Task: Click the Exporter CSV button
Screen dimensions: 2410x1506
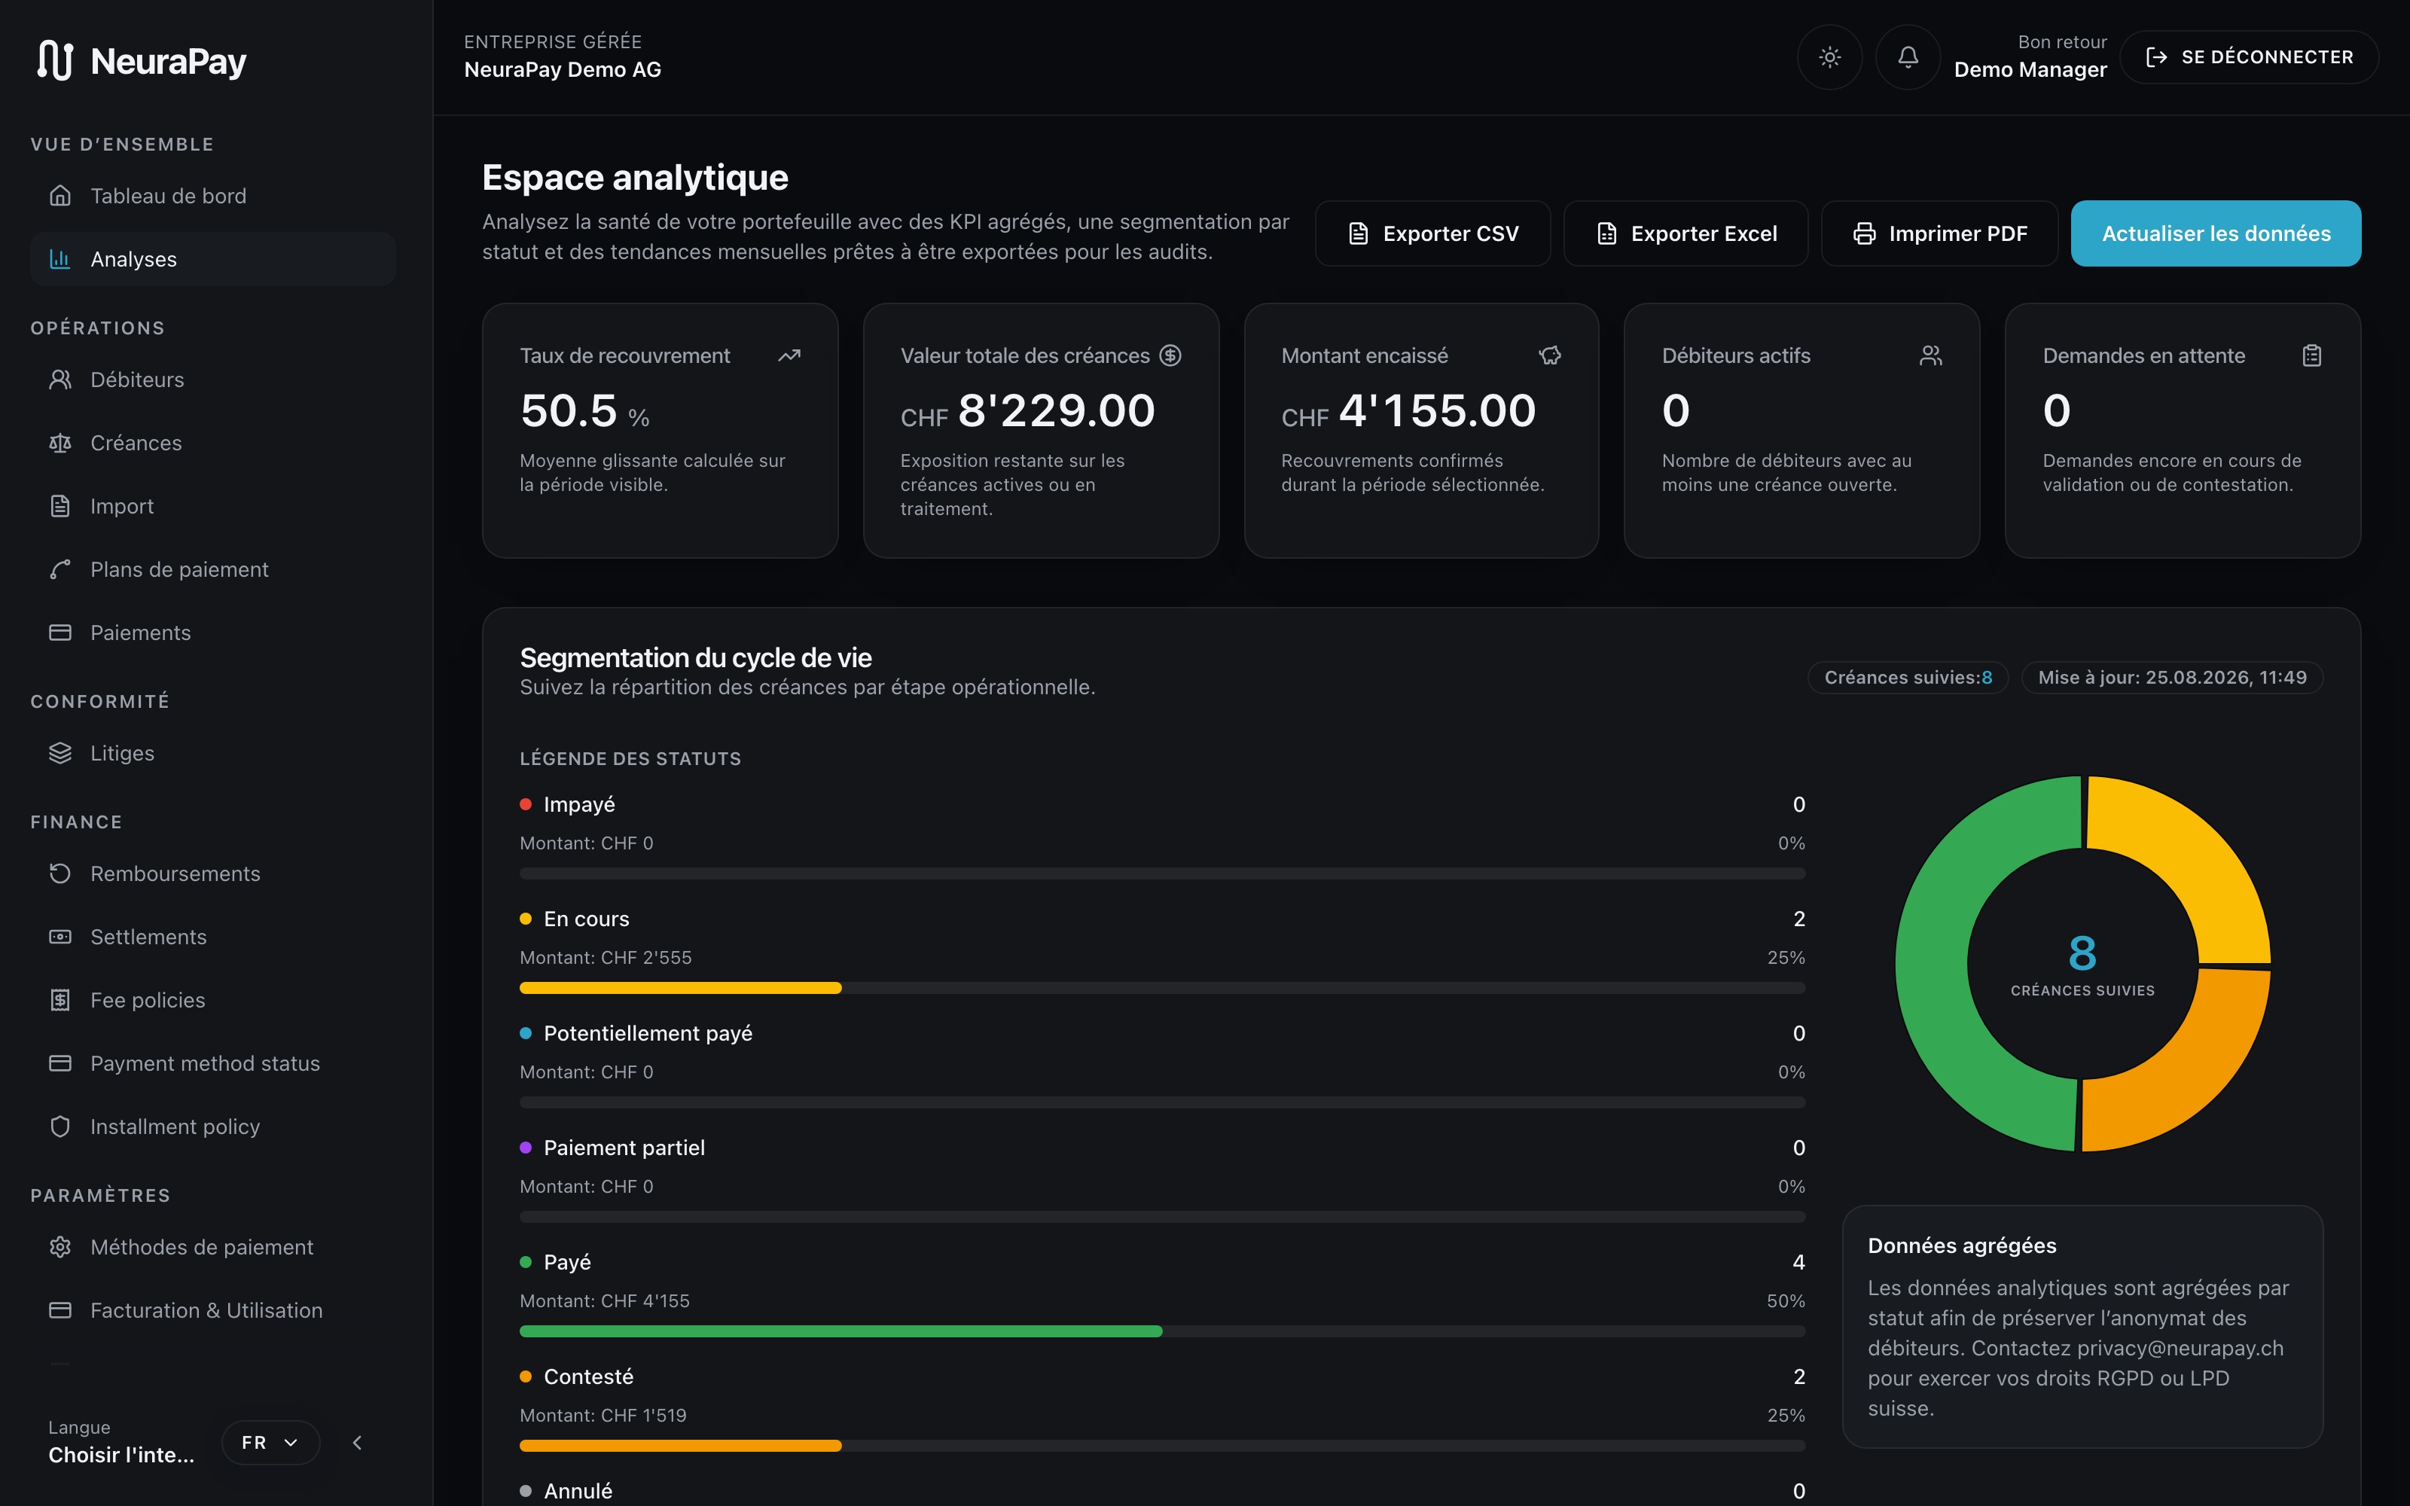Action: click(x=1432, y=234)
